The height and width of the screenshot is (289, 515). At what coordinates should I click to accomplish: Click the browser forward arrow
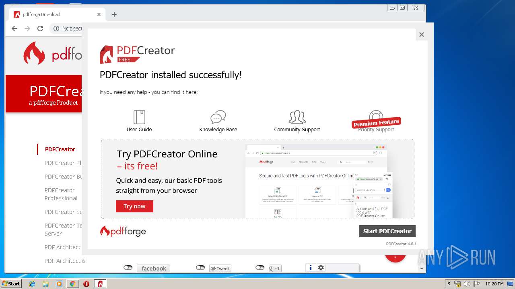[27, 28]
